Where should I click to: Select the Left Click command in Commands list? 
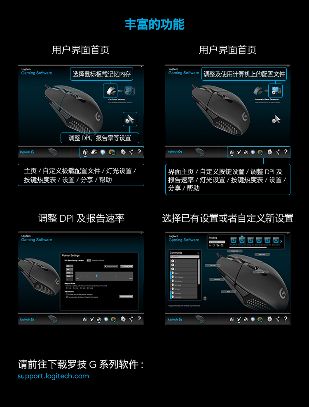pyautogui.click(x=183, y=297)
